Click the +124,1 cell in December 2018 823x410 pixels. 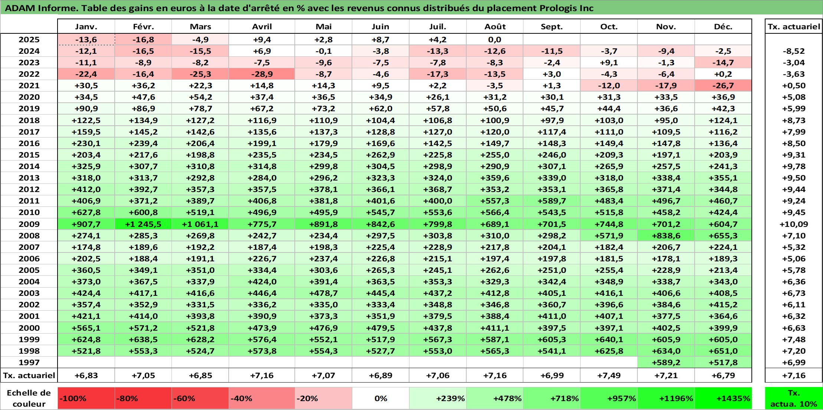tap(723, 120)
